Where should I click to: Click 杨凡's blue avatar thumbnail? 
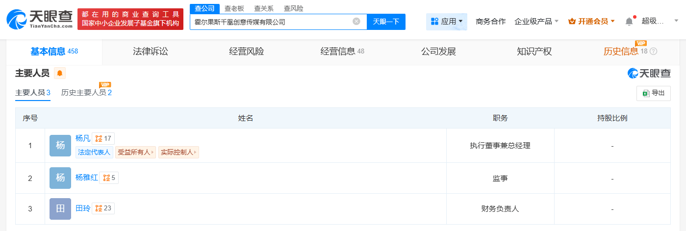[x=60, y=146]
